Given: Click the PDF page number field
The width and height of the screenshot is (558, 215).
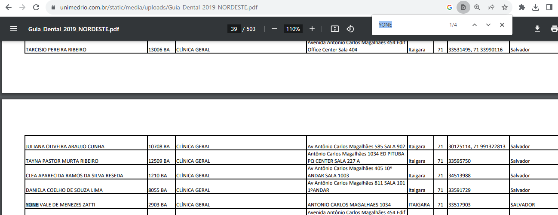Looking at the screenshot, I should point(234,29).
